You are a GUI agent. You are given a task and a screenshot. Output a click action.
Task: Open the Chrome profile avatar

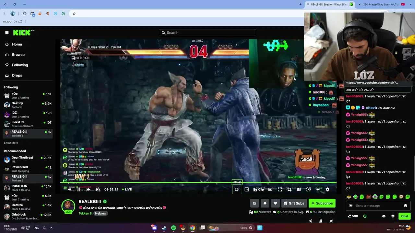(13, 14)
